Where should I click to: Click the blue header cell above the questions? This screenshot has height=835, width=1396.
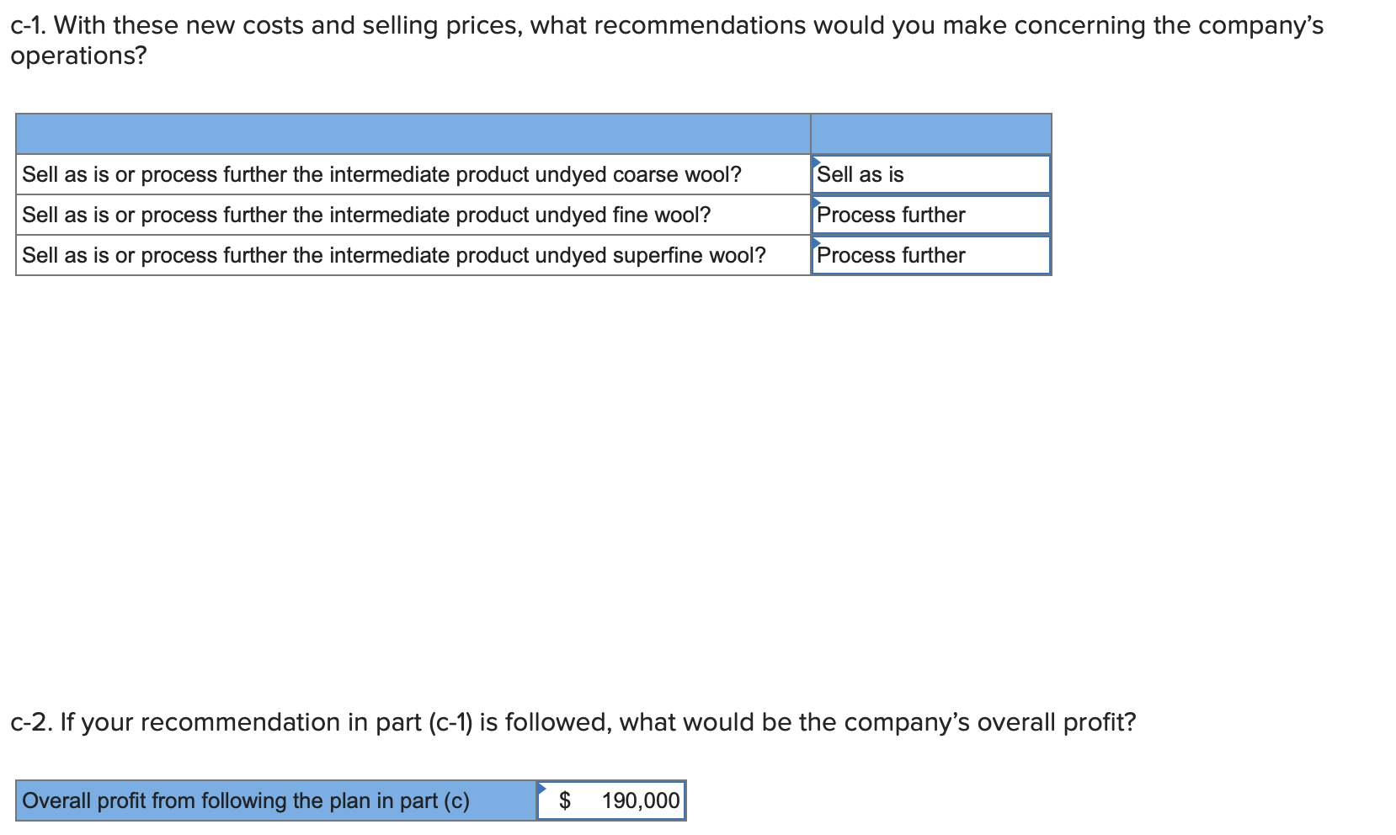coord(413,134)
